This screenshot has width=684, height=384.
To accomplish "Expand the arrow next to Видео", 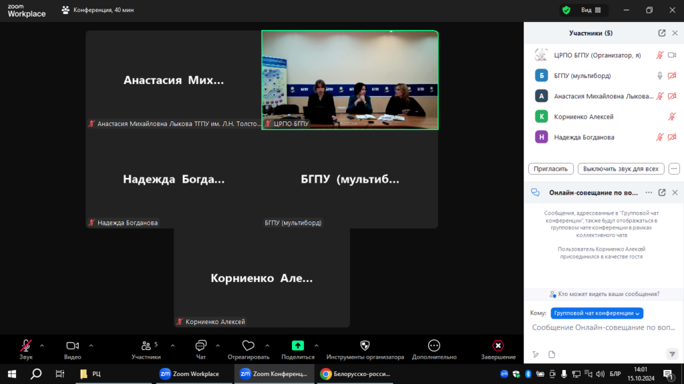I will click(91, 345).
